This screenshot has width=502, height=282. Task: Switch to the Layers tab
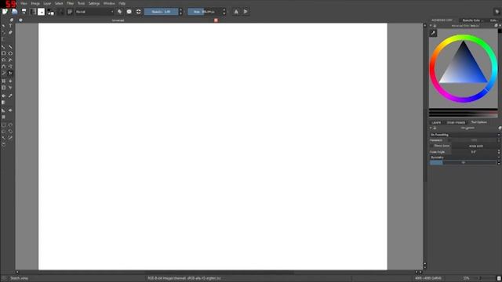[436, 122]
